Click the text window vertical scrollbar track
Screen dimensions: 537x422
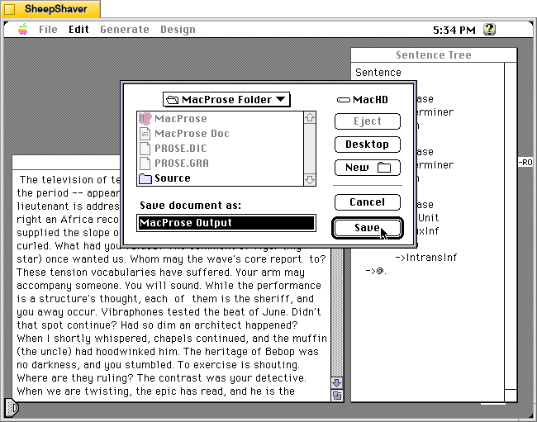pyautogui.click(x=337, y=311)
